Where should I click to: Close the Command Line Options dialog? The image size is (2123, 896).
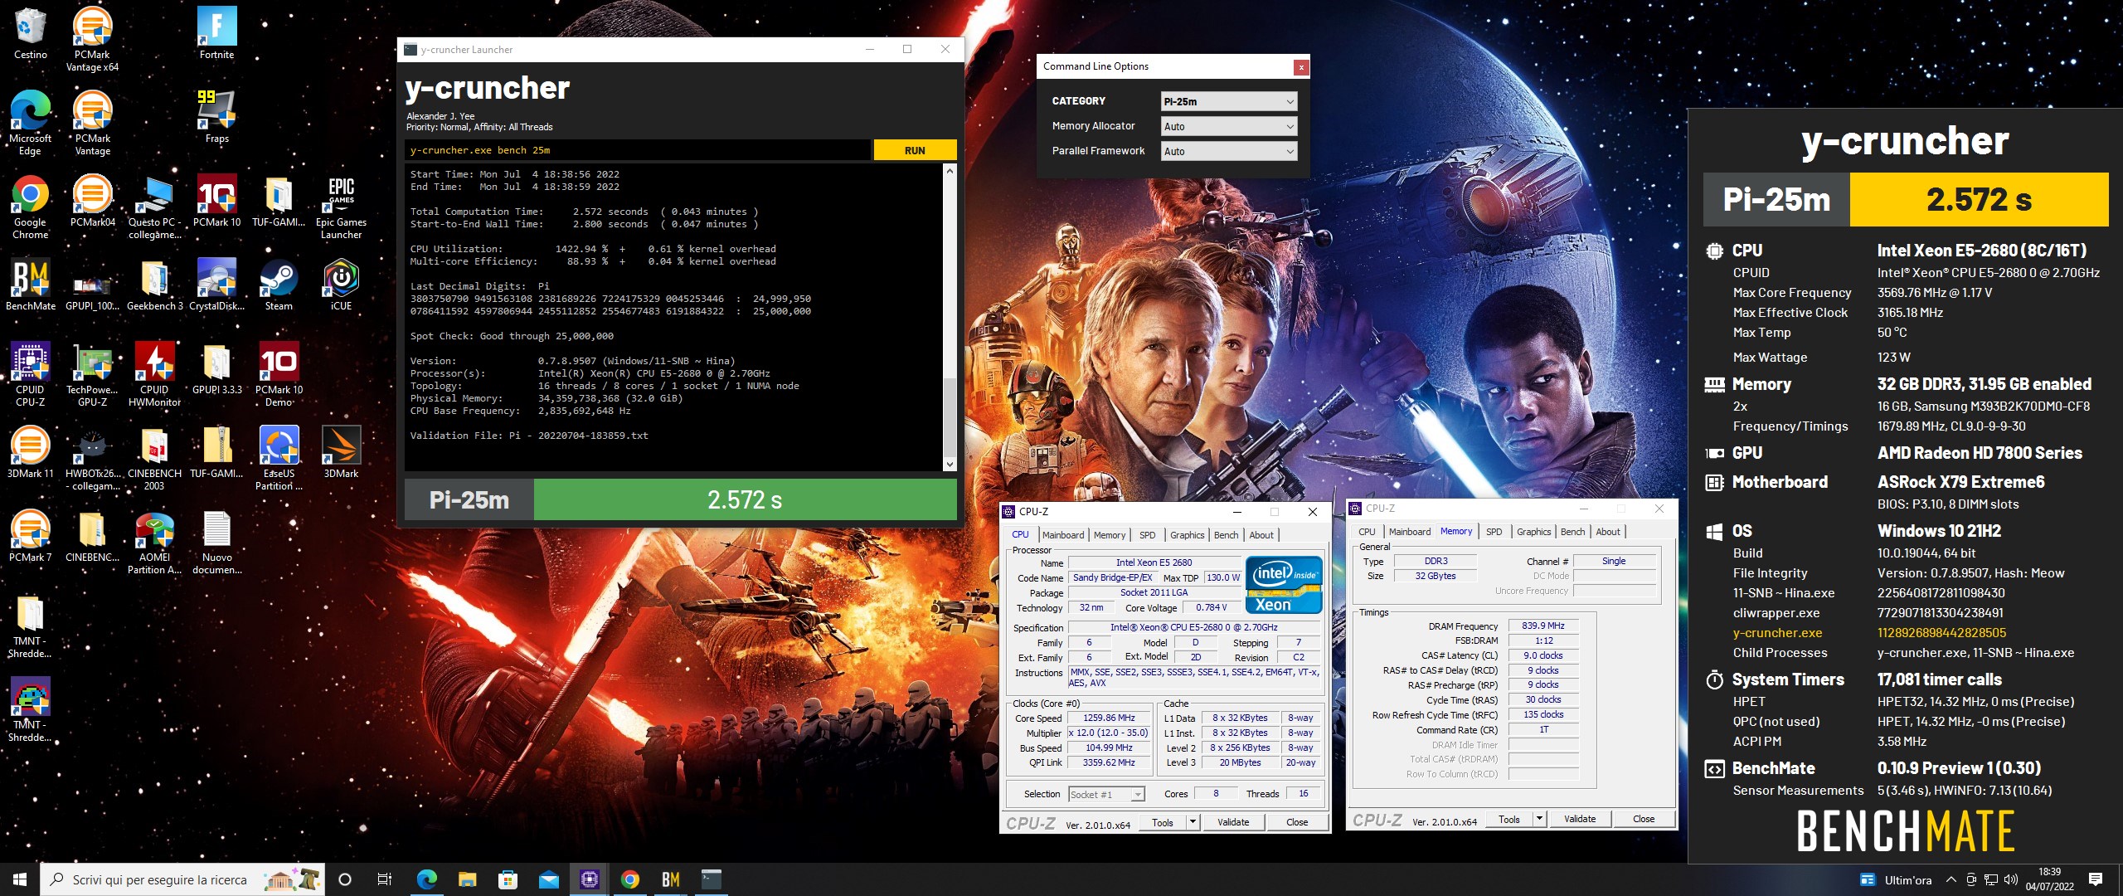[x=1301, y=67]
